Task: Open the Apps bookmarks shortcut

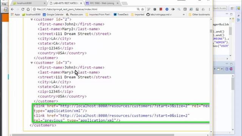Action: tap(15, 14)
